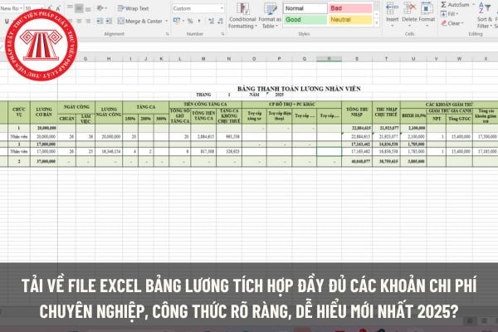The height and width of the screenshot is (332, 498).
Task: Click the Merge & Center button
Action: [140, 22]
